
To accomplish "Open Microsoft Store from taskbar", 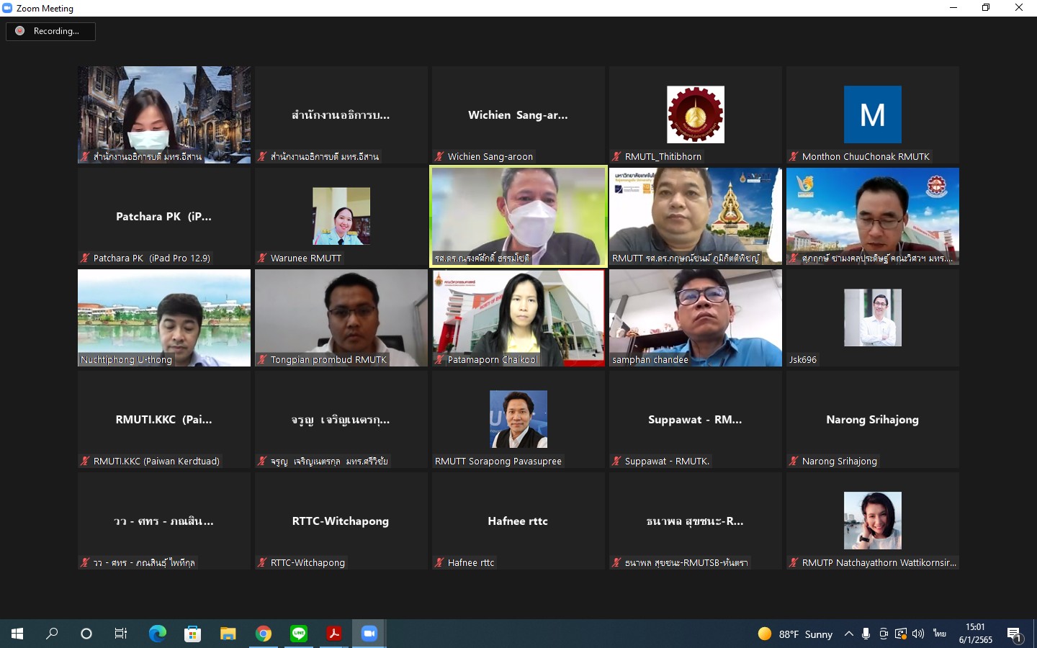I will pos(192,634).
